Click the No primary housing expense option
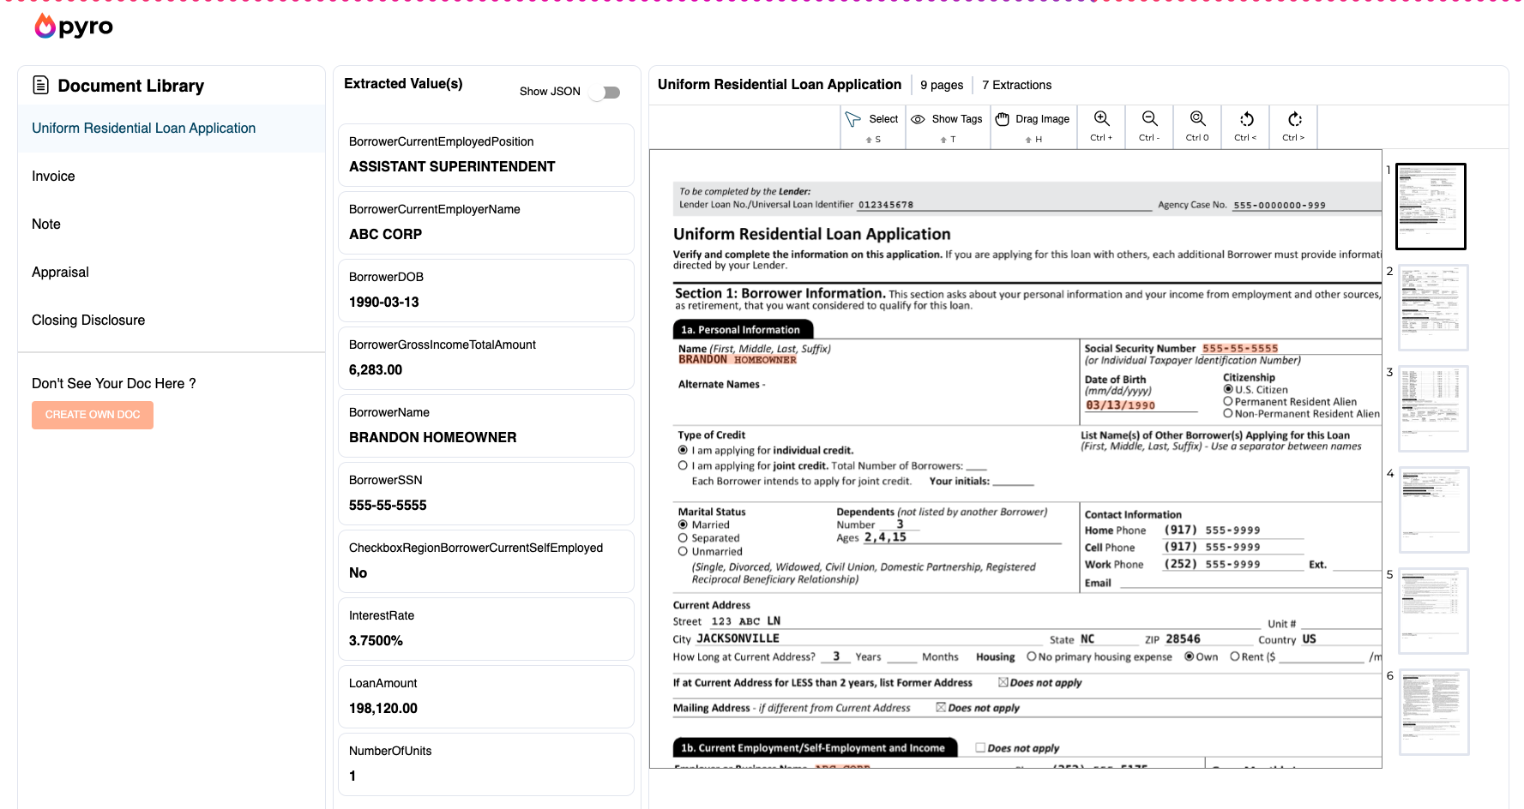1524x809 pixels. [1032, 656]
